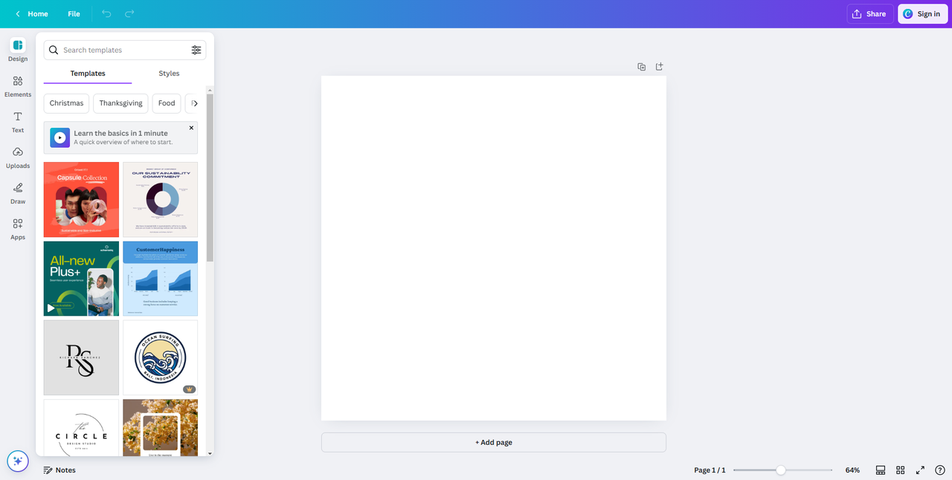Viewport: 952px width, 480px height.
Task: Choose the RS monogram logo template
Action: click(x=81, y=357)
